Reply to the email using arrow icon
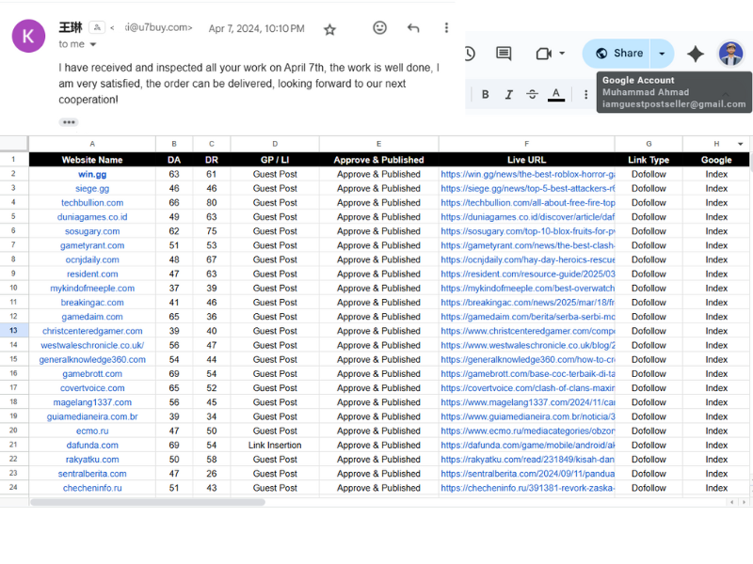Viewport: 753px width, 564px height. point(413,28)
